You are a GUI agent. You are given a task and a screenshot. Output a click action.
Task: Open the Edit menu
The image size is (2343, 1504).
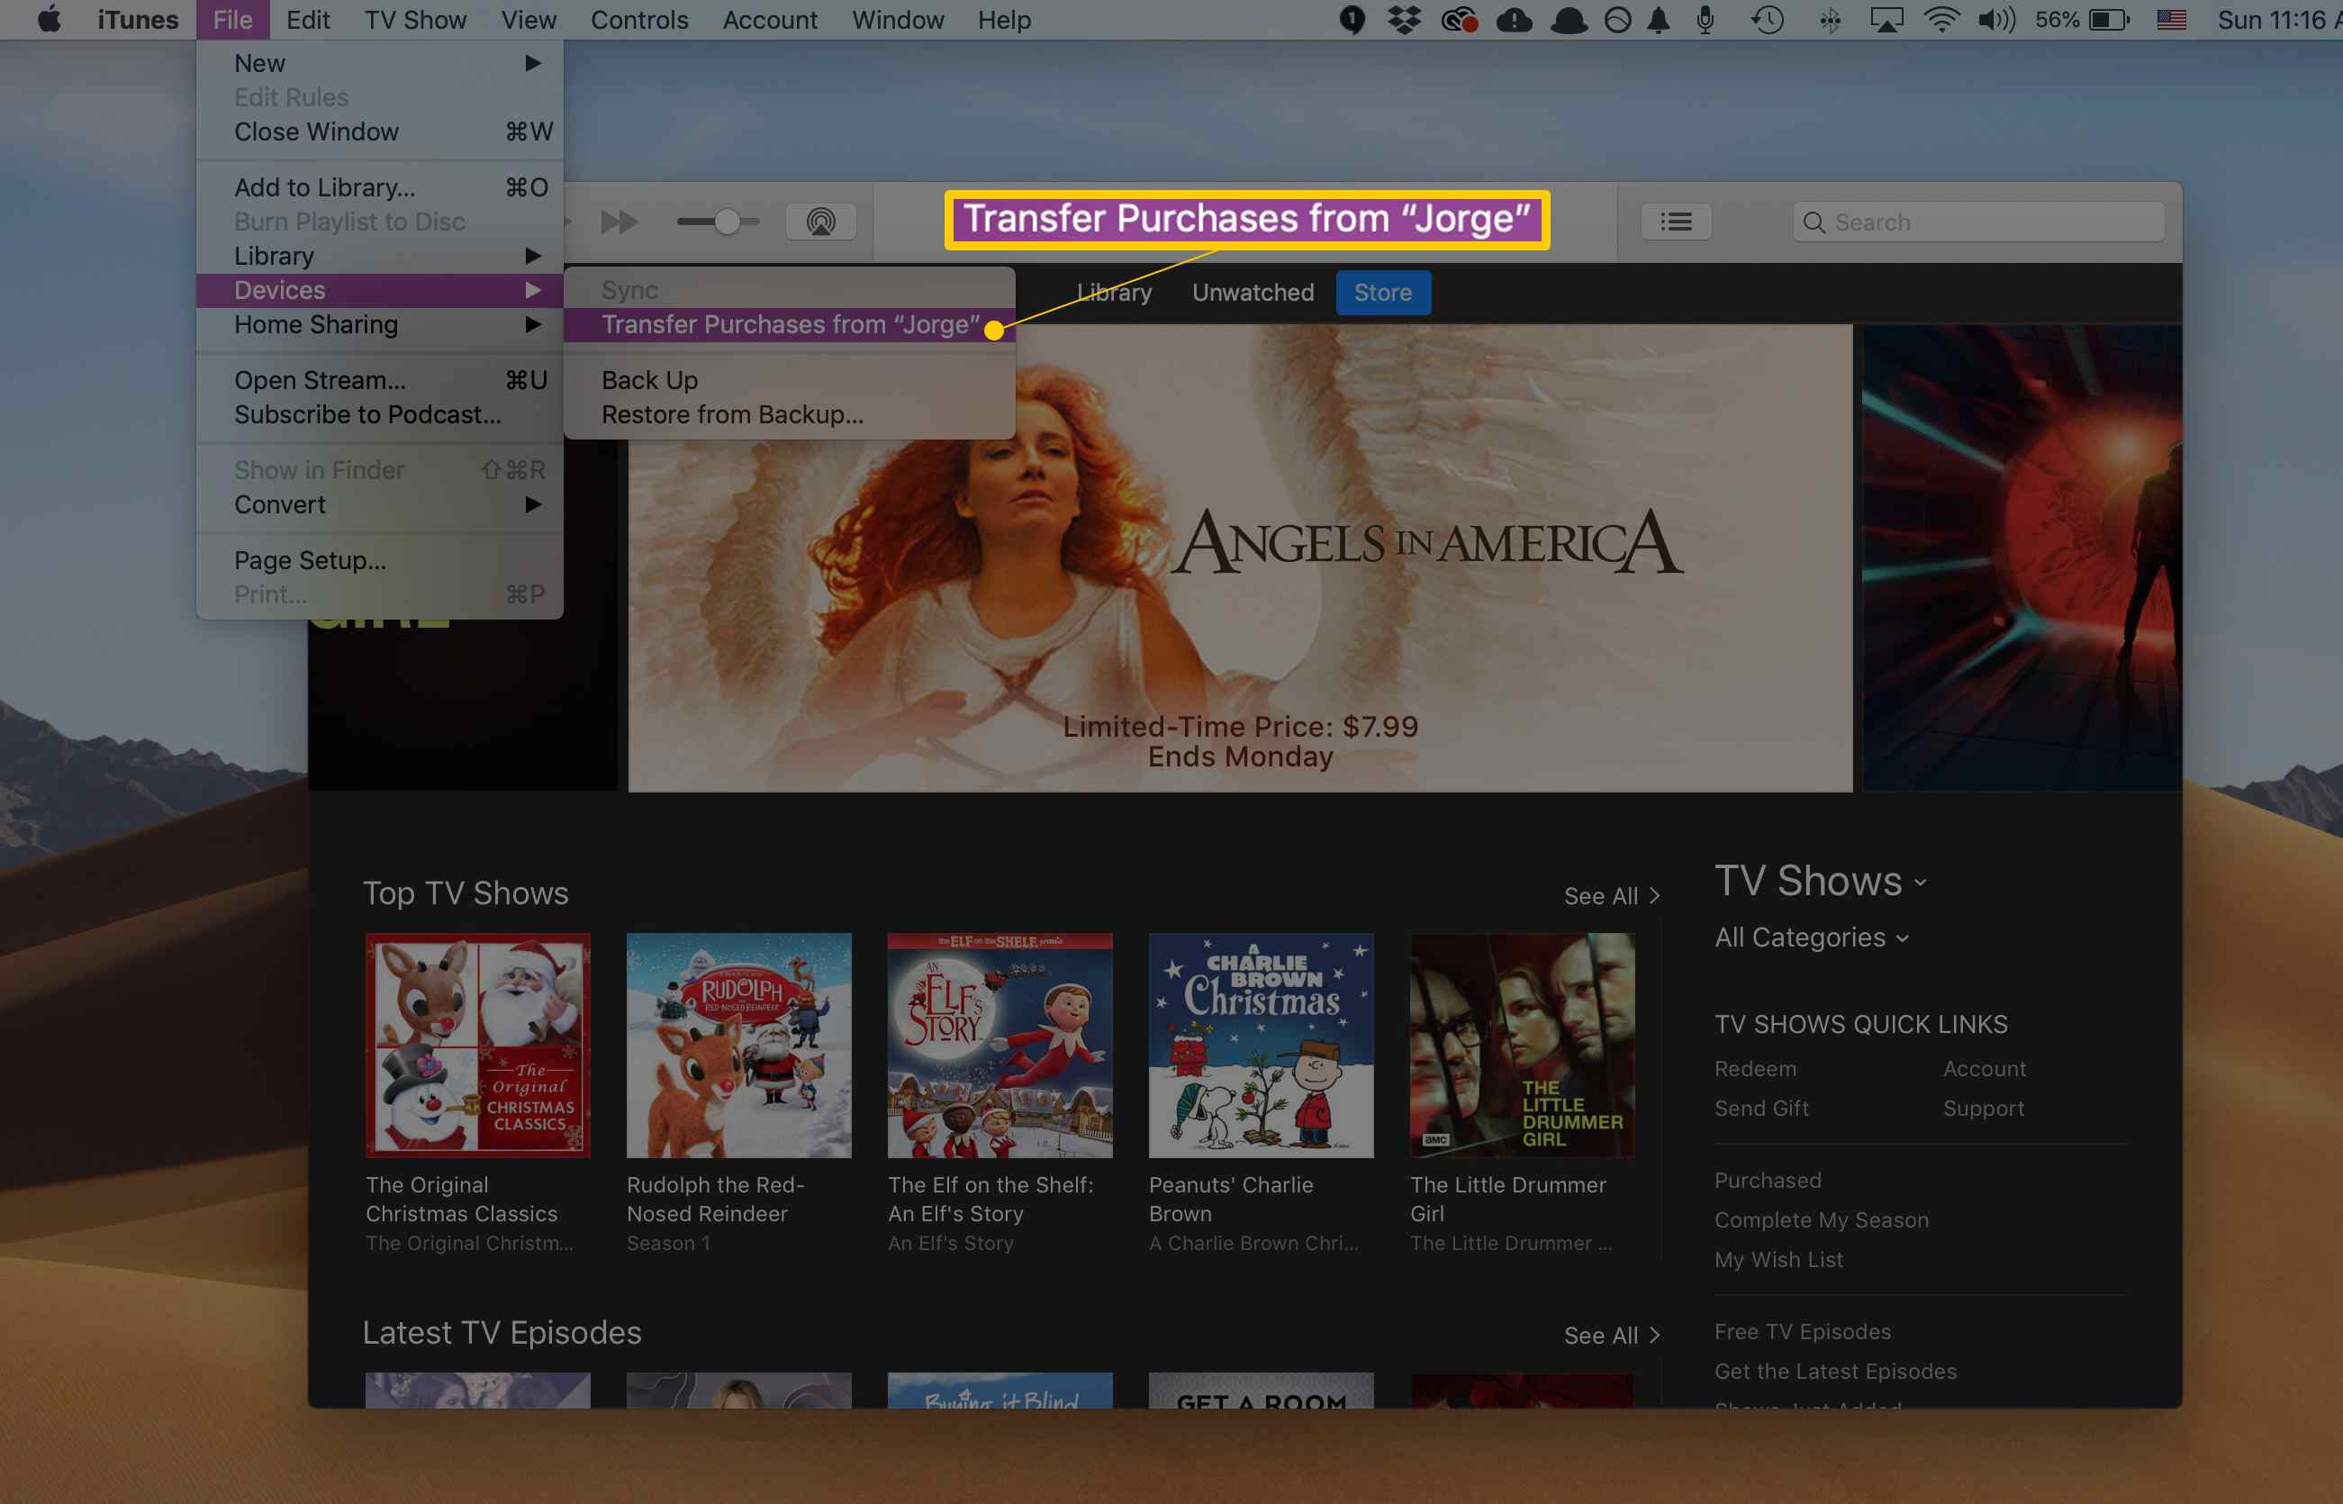(x=308, y=20)
